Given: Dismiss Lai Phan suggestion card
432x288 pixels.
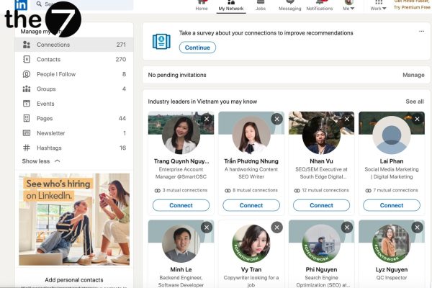Looking at the screenshot, I should pos(417,119).
